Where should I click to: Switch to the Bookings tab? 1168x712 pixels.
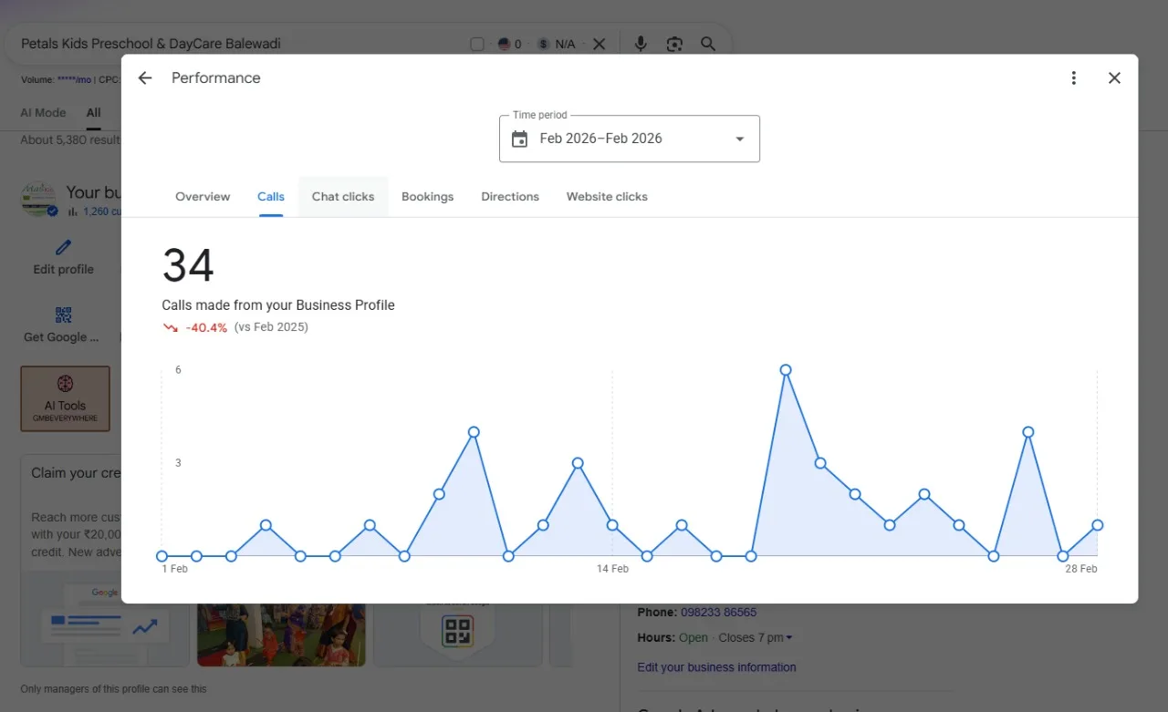point(427,197)
